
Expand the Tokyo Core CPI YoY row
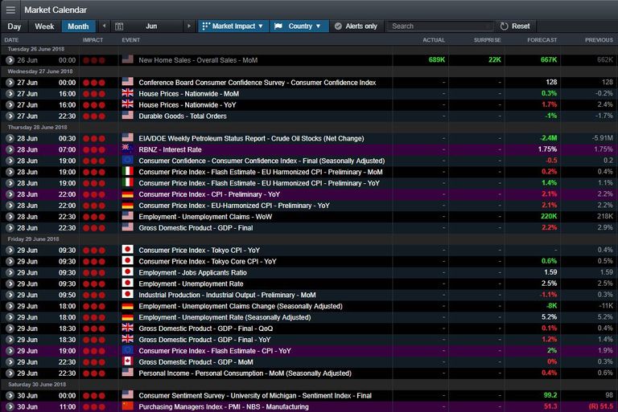tap(10, 261)
